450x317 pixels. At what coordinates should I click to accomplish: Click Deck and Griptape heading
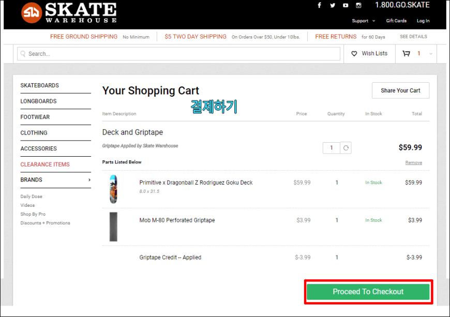(x=132, y=132)
